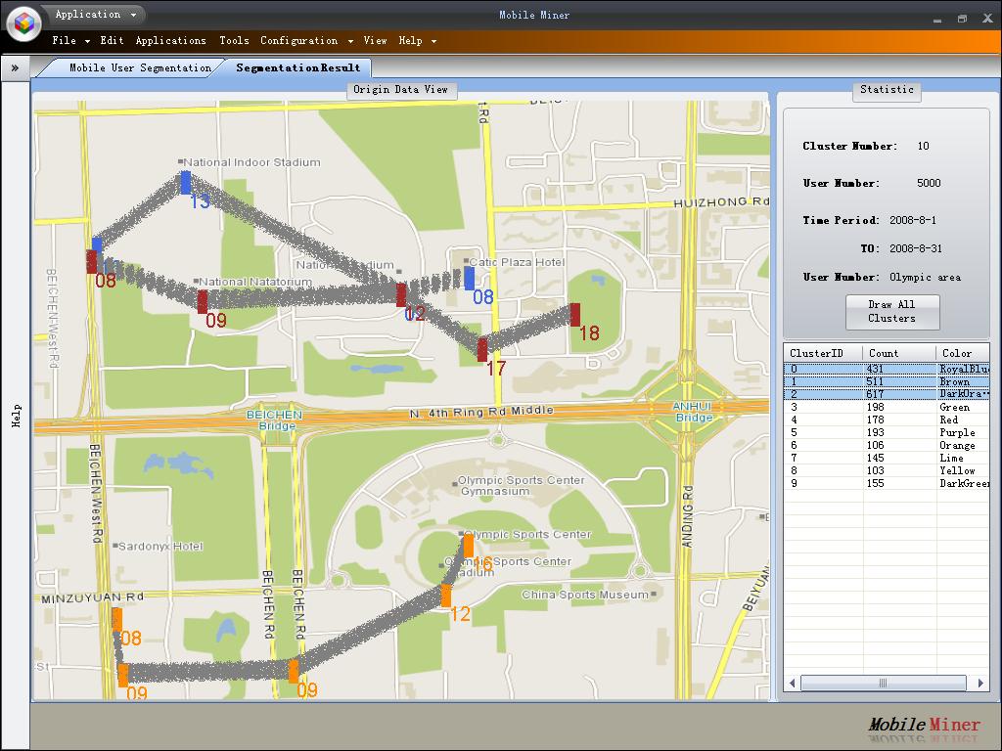Expand the File menu dropdown
Image resolution: width=1002 pixels, height=751 pixels.
pos(70,41)
